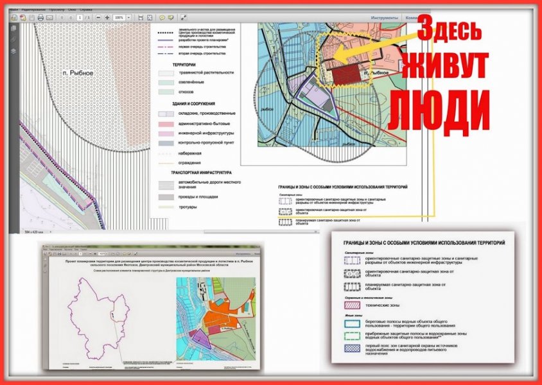Open the Файл menu

point(13,11)
